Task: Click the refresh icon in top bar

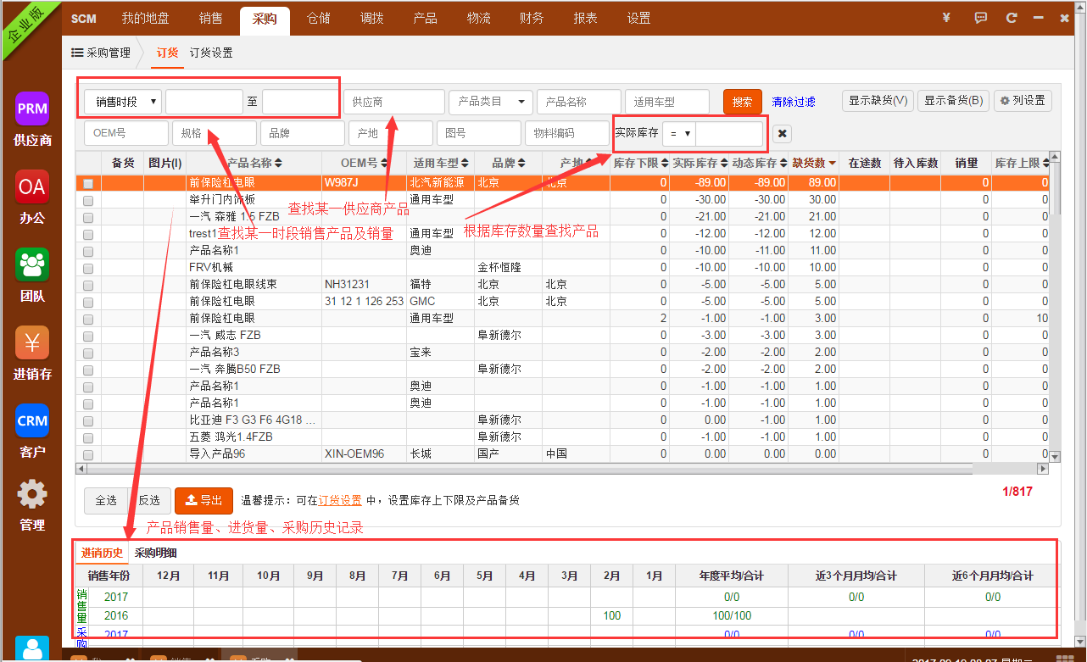Action: [x=1011, y=18]
